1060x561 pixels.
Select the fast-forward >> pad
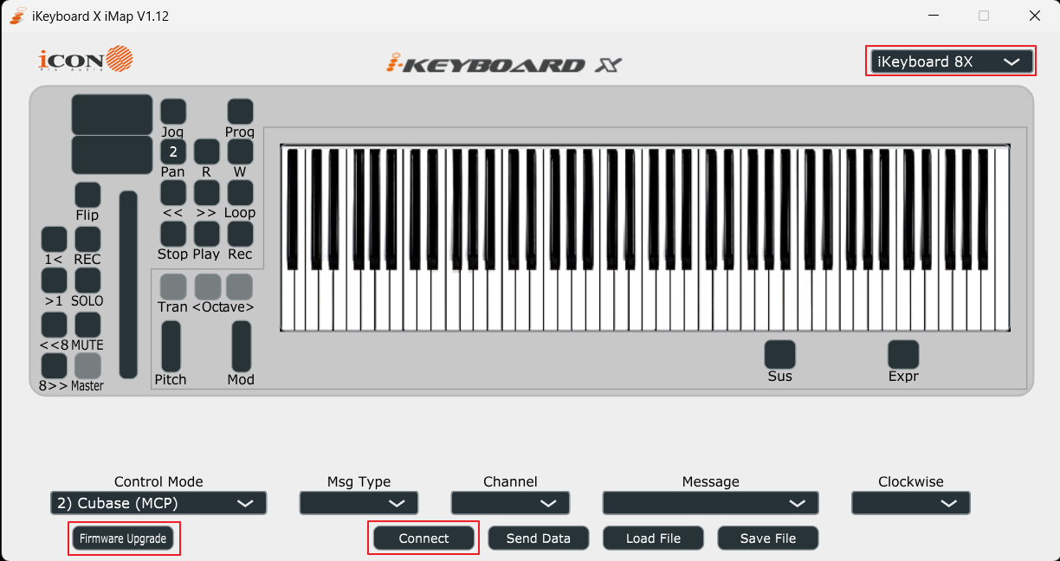pos(206,192)
